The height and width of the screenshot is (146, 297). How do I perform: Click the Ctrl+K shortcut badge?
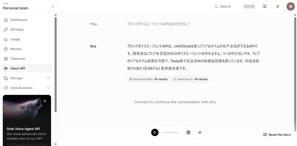click(249, 6)
